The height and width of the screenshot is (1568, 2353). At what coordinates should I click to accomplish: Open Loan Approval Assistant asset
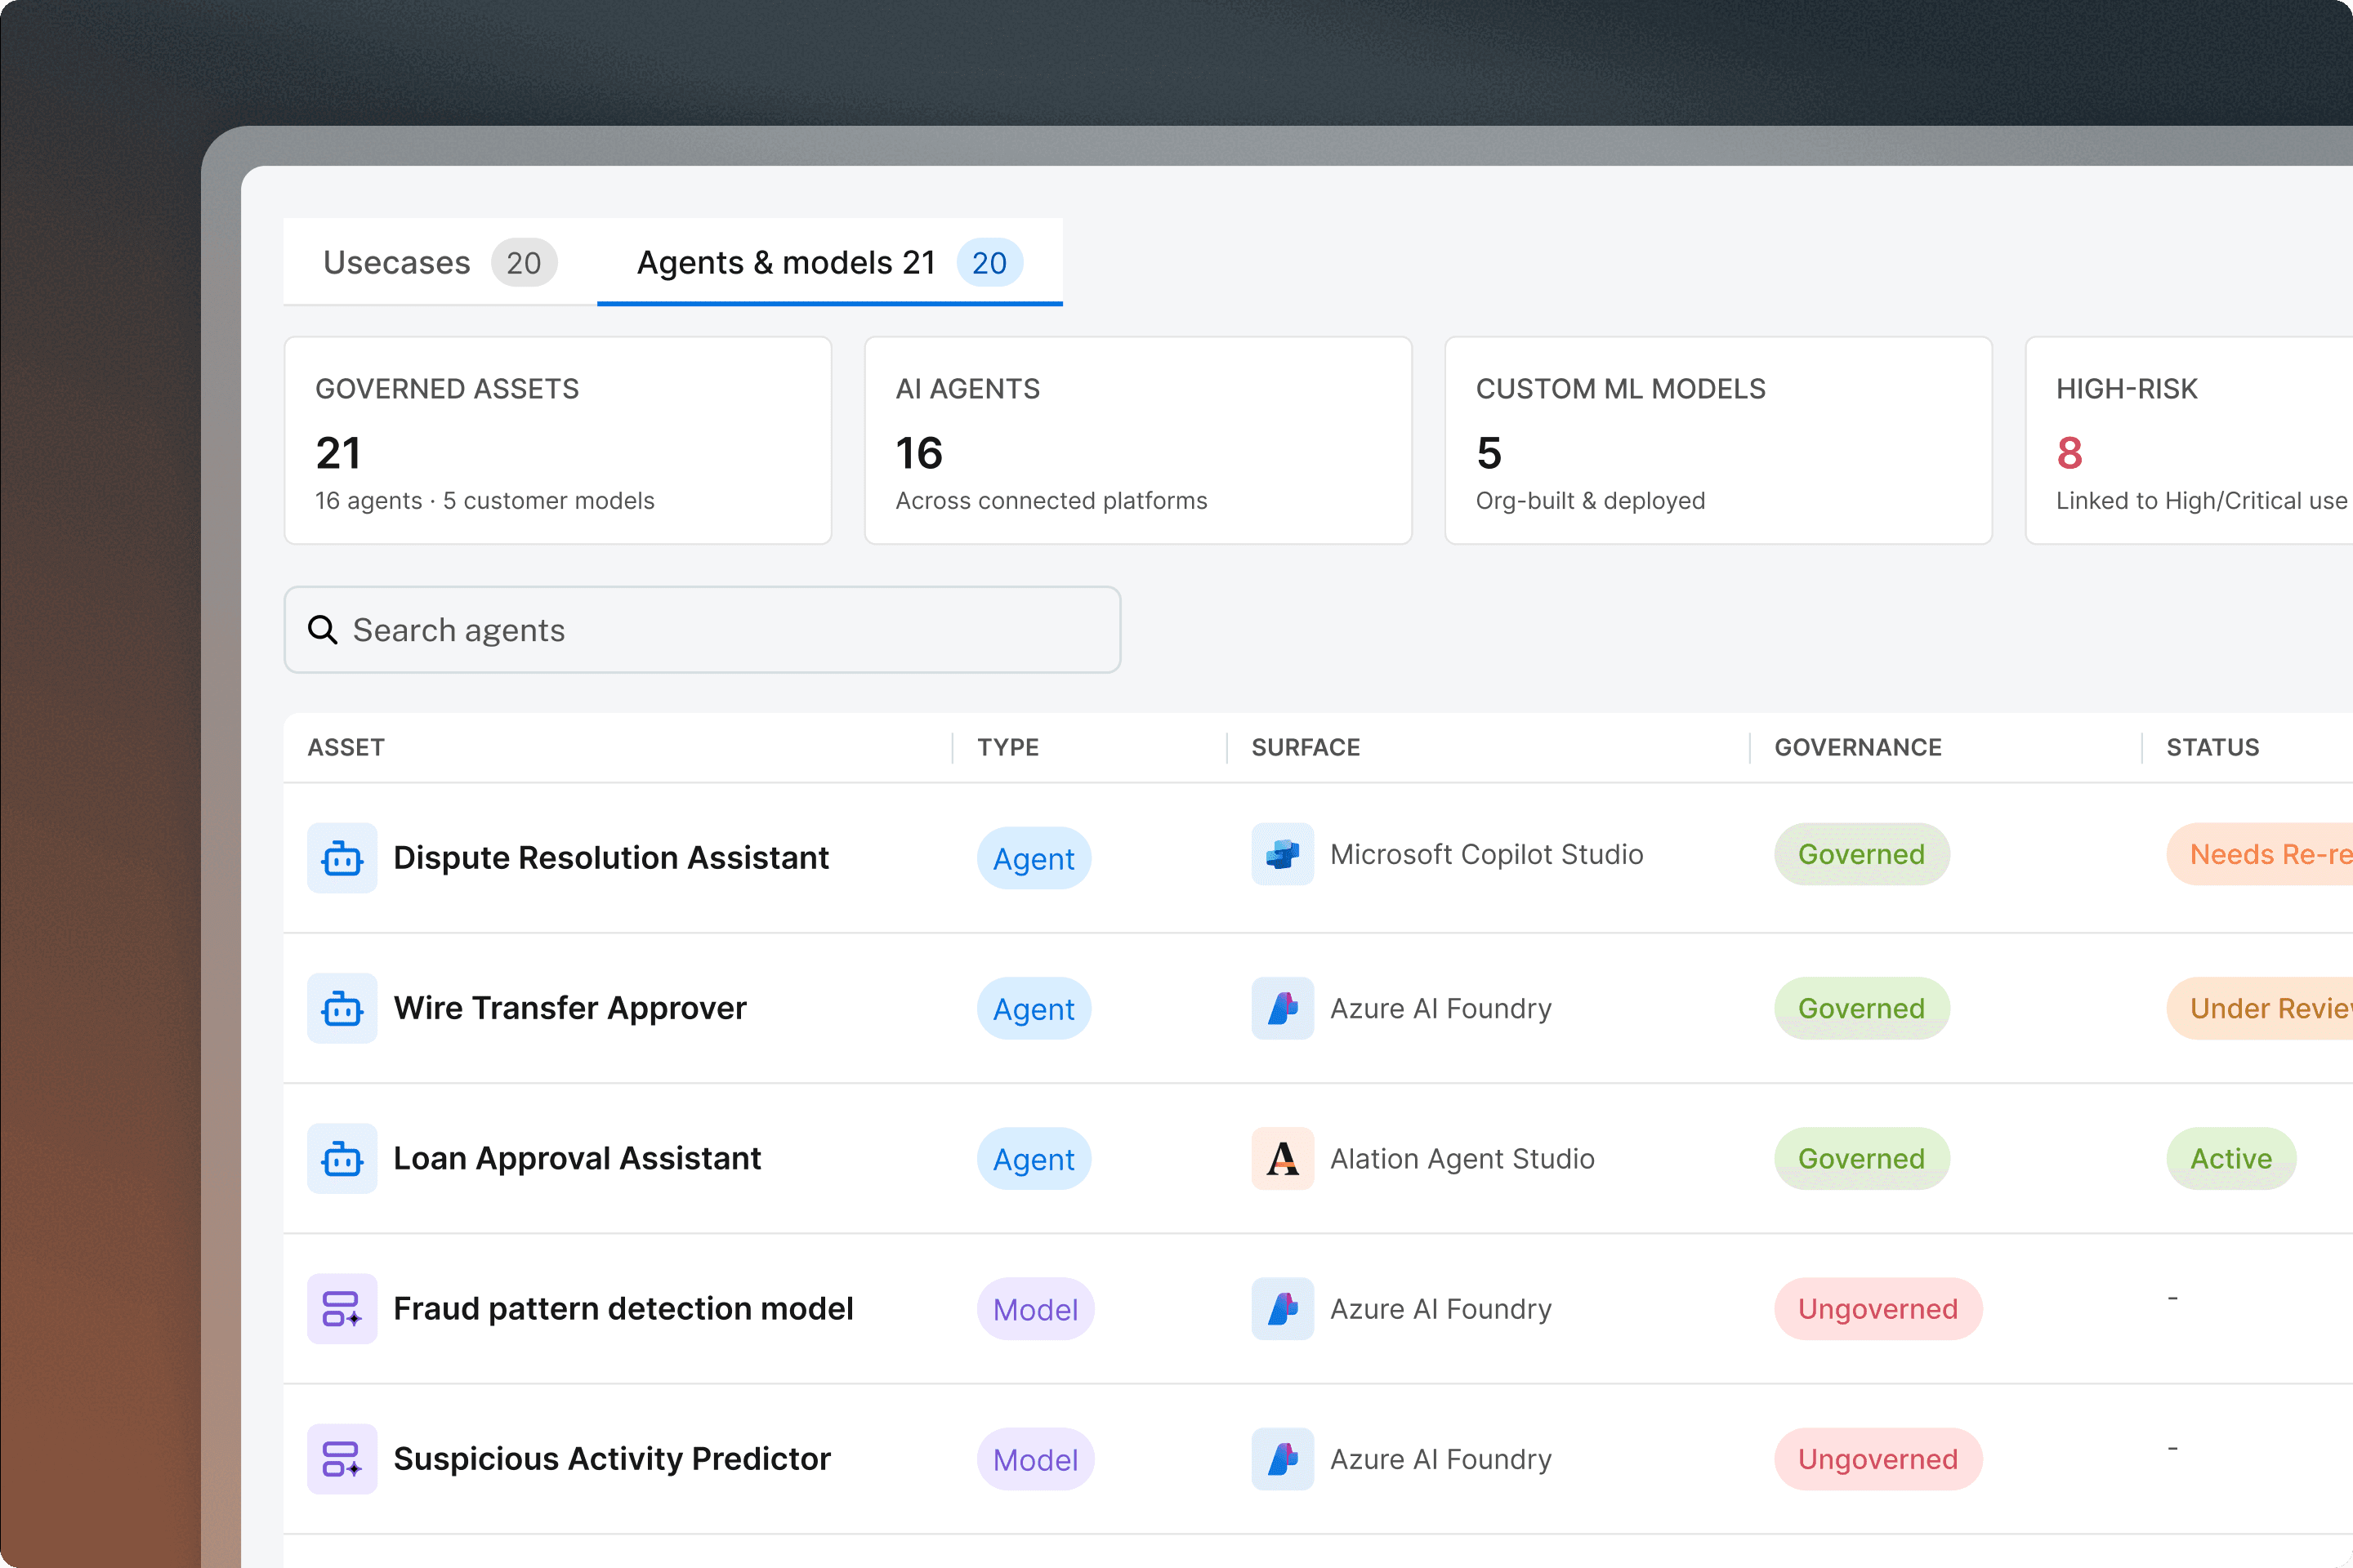(578, 1158)
